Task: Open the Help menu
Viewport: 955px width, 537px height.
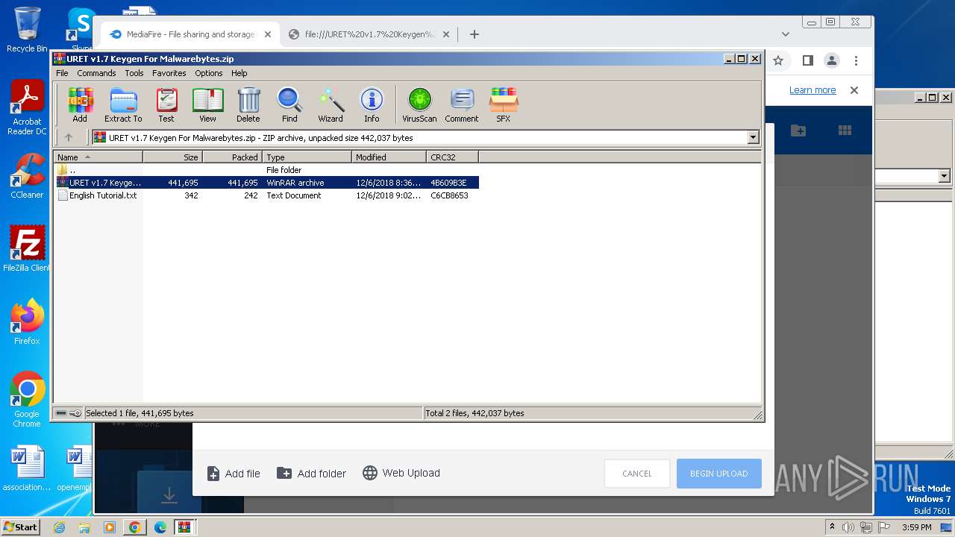Action: 239,73
